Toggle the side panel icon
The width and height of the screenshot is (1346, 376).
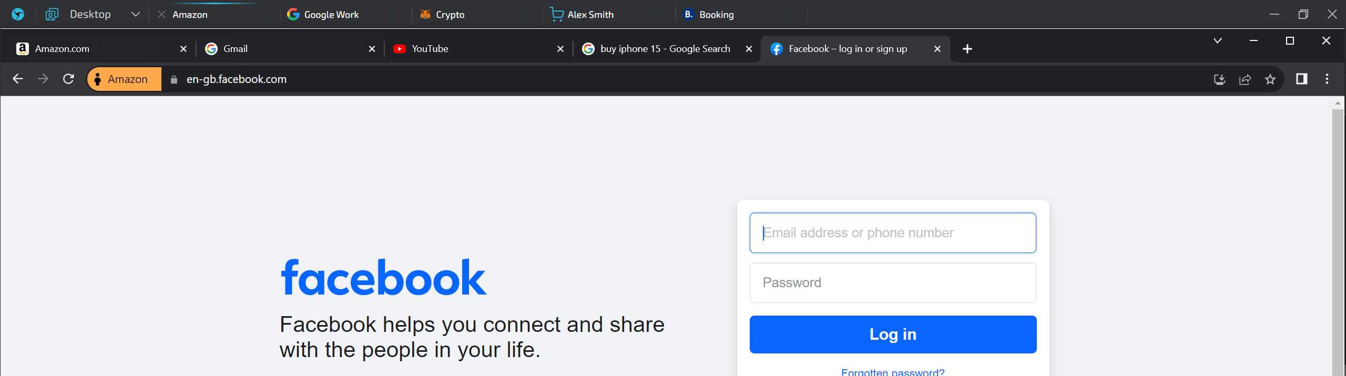1301,79
